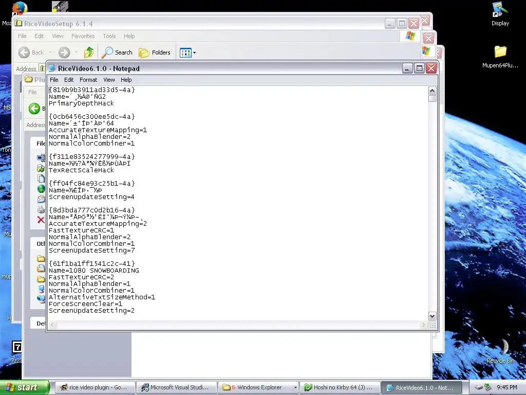The height and width of the screenshot is (395, 526).
Task: Open Notepad View menu
Action: pos(109,80)
